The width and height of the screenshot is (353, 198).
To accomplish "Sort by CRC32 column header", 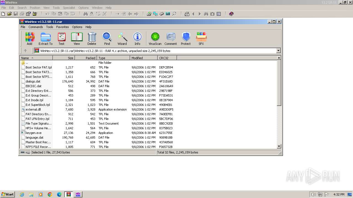I will [x=167, y=58].
